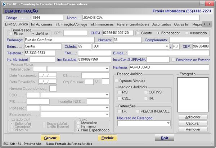Expand the Profissão dropdown
216x148 pixels.
(x=107, y=108)
